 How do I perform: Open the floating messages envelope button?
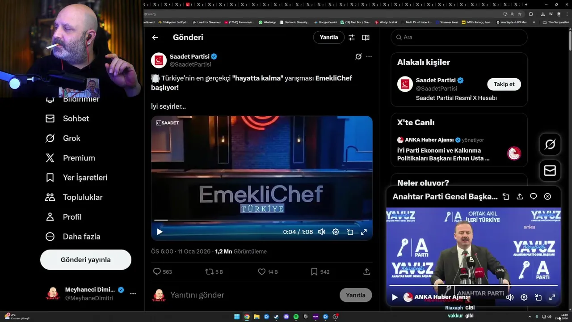click(550, 171)
